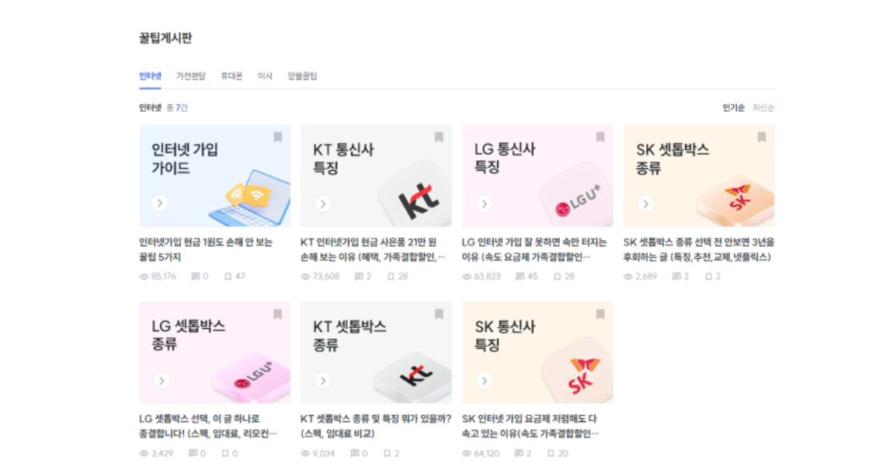Screen dimensions: 893x471
Task: Select the 알쓸꿀팁 tab
Action: tap(302, 76)
